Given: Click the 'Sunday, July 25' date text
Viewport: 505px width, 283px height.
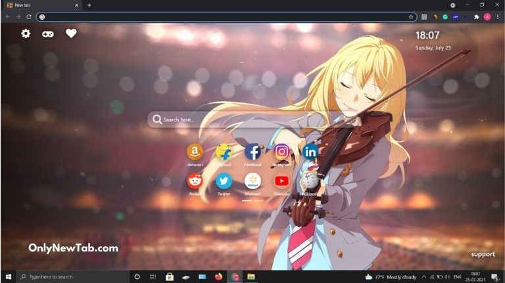Looking at the screenshot, I should click(433, 48).
